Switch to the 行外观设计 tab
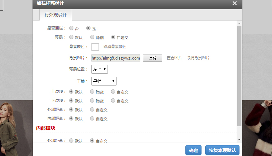The height and width of the screenshot is (156, 272). point(55,15)
